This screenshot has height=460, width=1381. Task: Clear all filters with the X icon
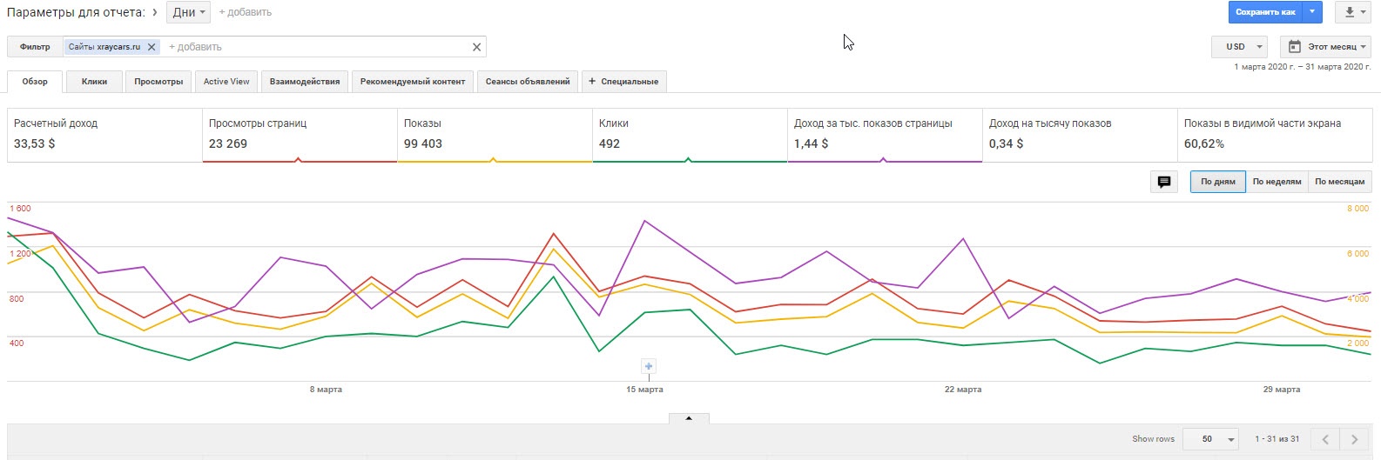476,47
